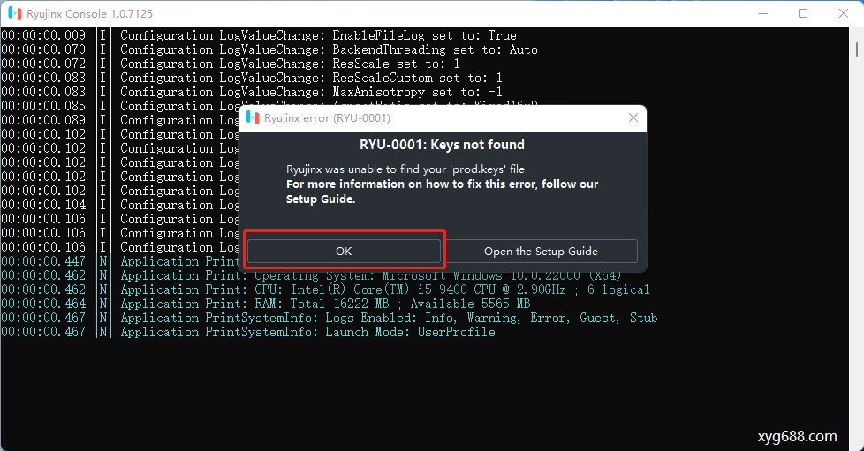Open the Setup Guide button

[x=541, y=252]
